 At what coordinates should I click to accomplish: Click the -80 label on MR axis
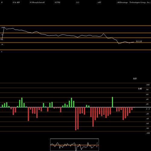pyautogui.click(x=147, y=128)
